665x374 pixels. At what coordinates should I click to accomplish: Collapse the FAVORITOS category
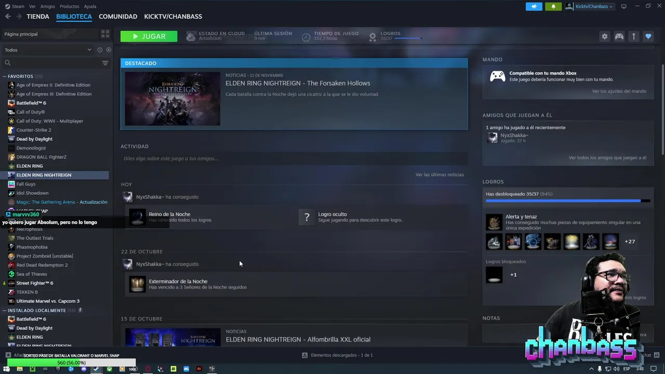click(x=4, y=76)
